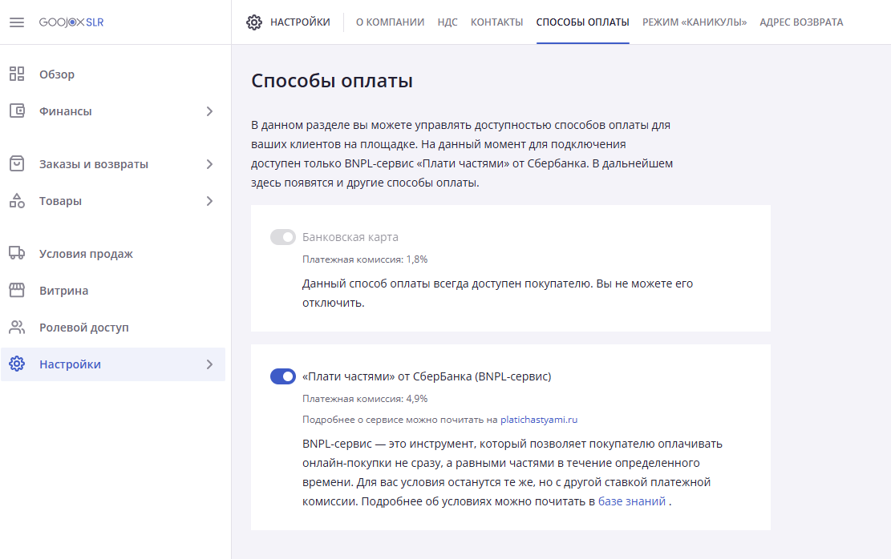891x559 pixels.
Task: Click the Товары shapes icon
Action: (x=17, y=201)
